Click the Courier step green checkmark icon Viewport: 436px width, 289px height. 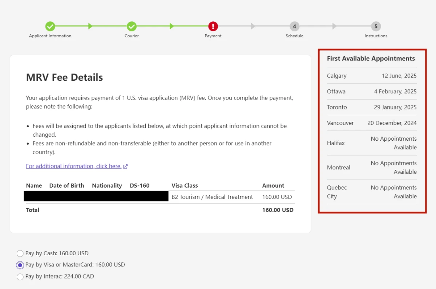click(x=132, y=26)
